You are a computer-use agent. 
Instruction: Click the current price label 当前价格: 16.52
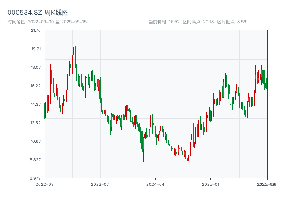coord(164,22)
